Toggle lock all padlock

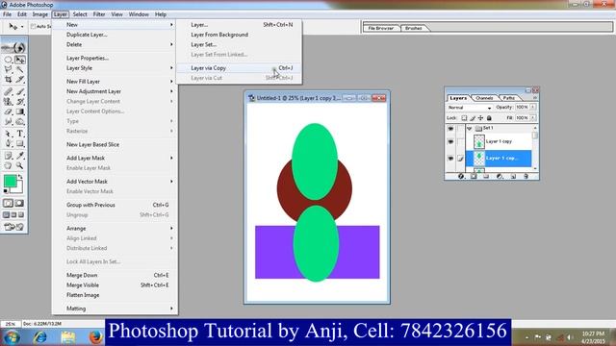[489, 118]
